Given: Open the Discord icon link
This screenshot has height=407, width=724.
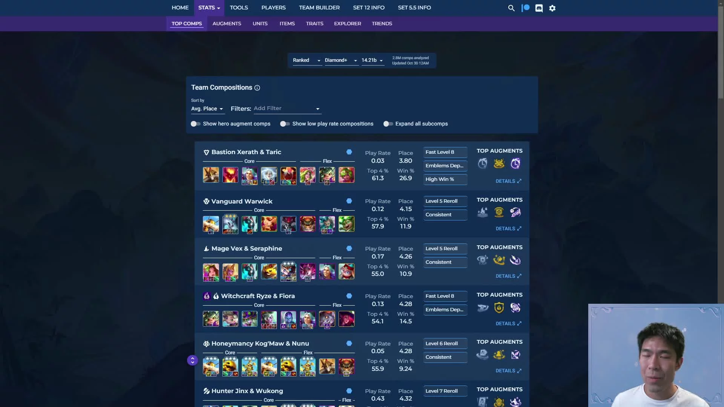Looking at the screenshot, I should point(539,8).
